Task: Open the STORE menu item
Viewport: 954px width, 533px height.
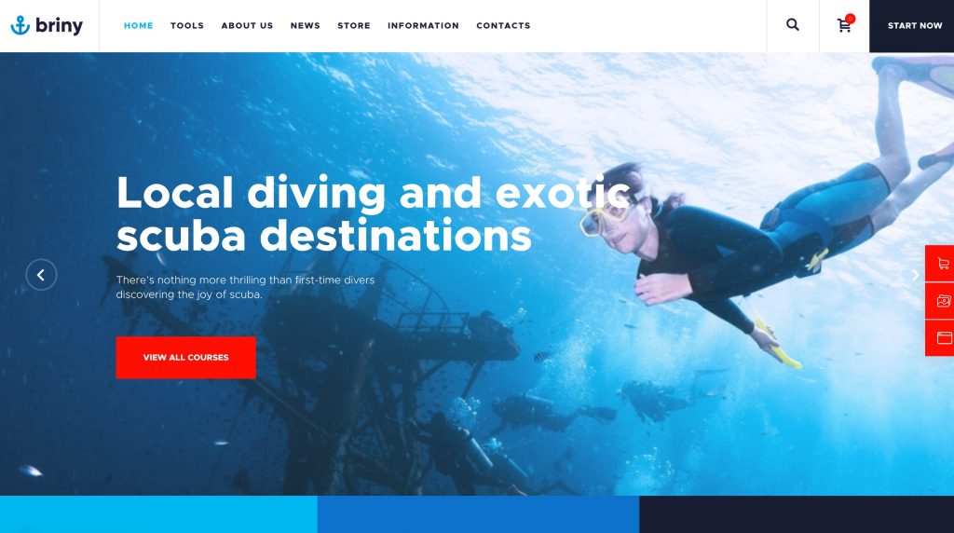Action: (x=353, y=25)
